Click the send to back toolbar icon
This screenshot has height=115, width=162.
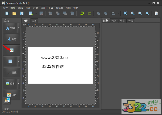(x=72, y=14)
